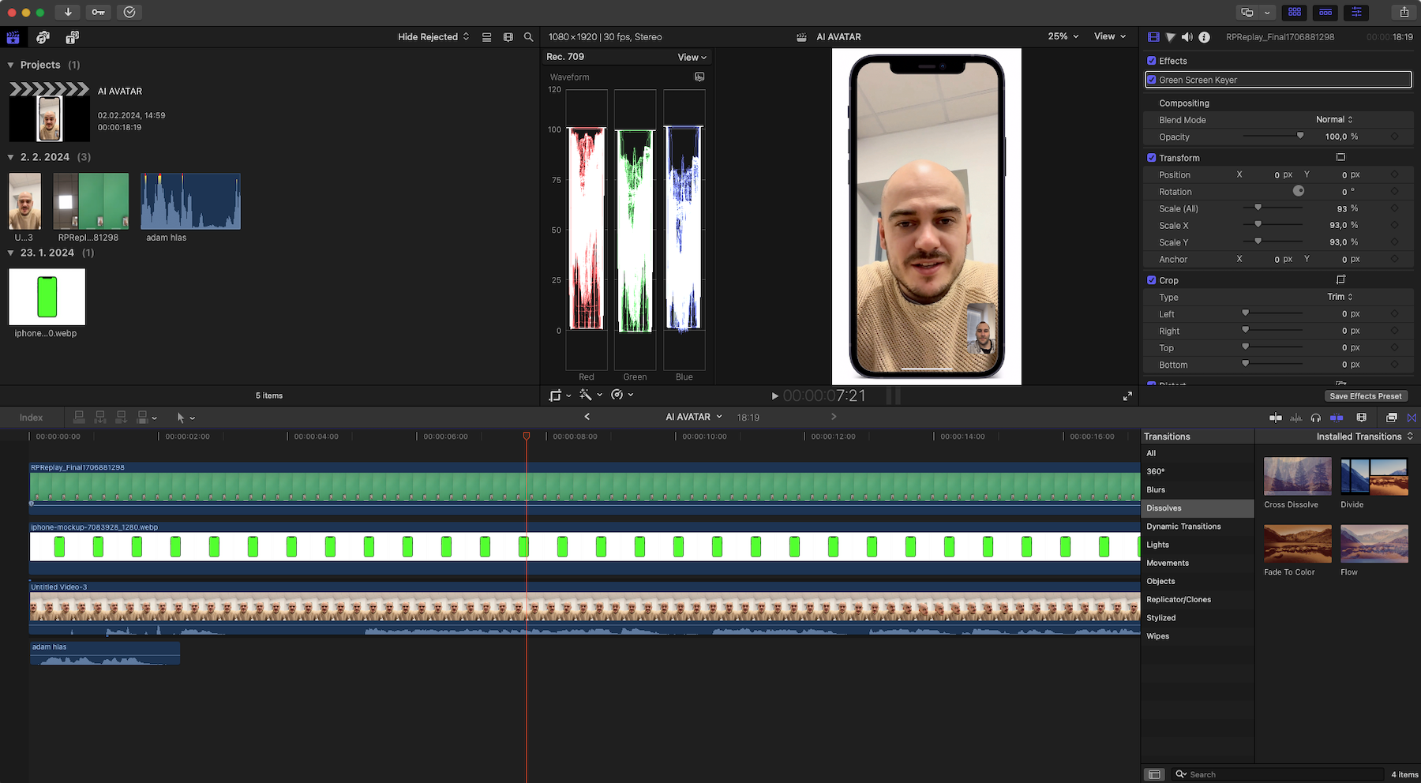Switch to the Color inspector tab
The image size is (1421, 783).
tap(1171, 37)
